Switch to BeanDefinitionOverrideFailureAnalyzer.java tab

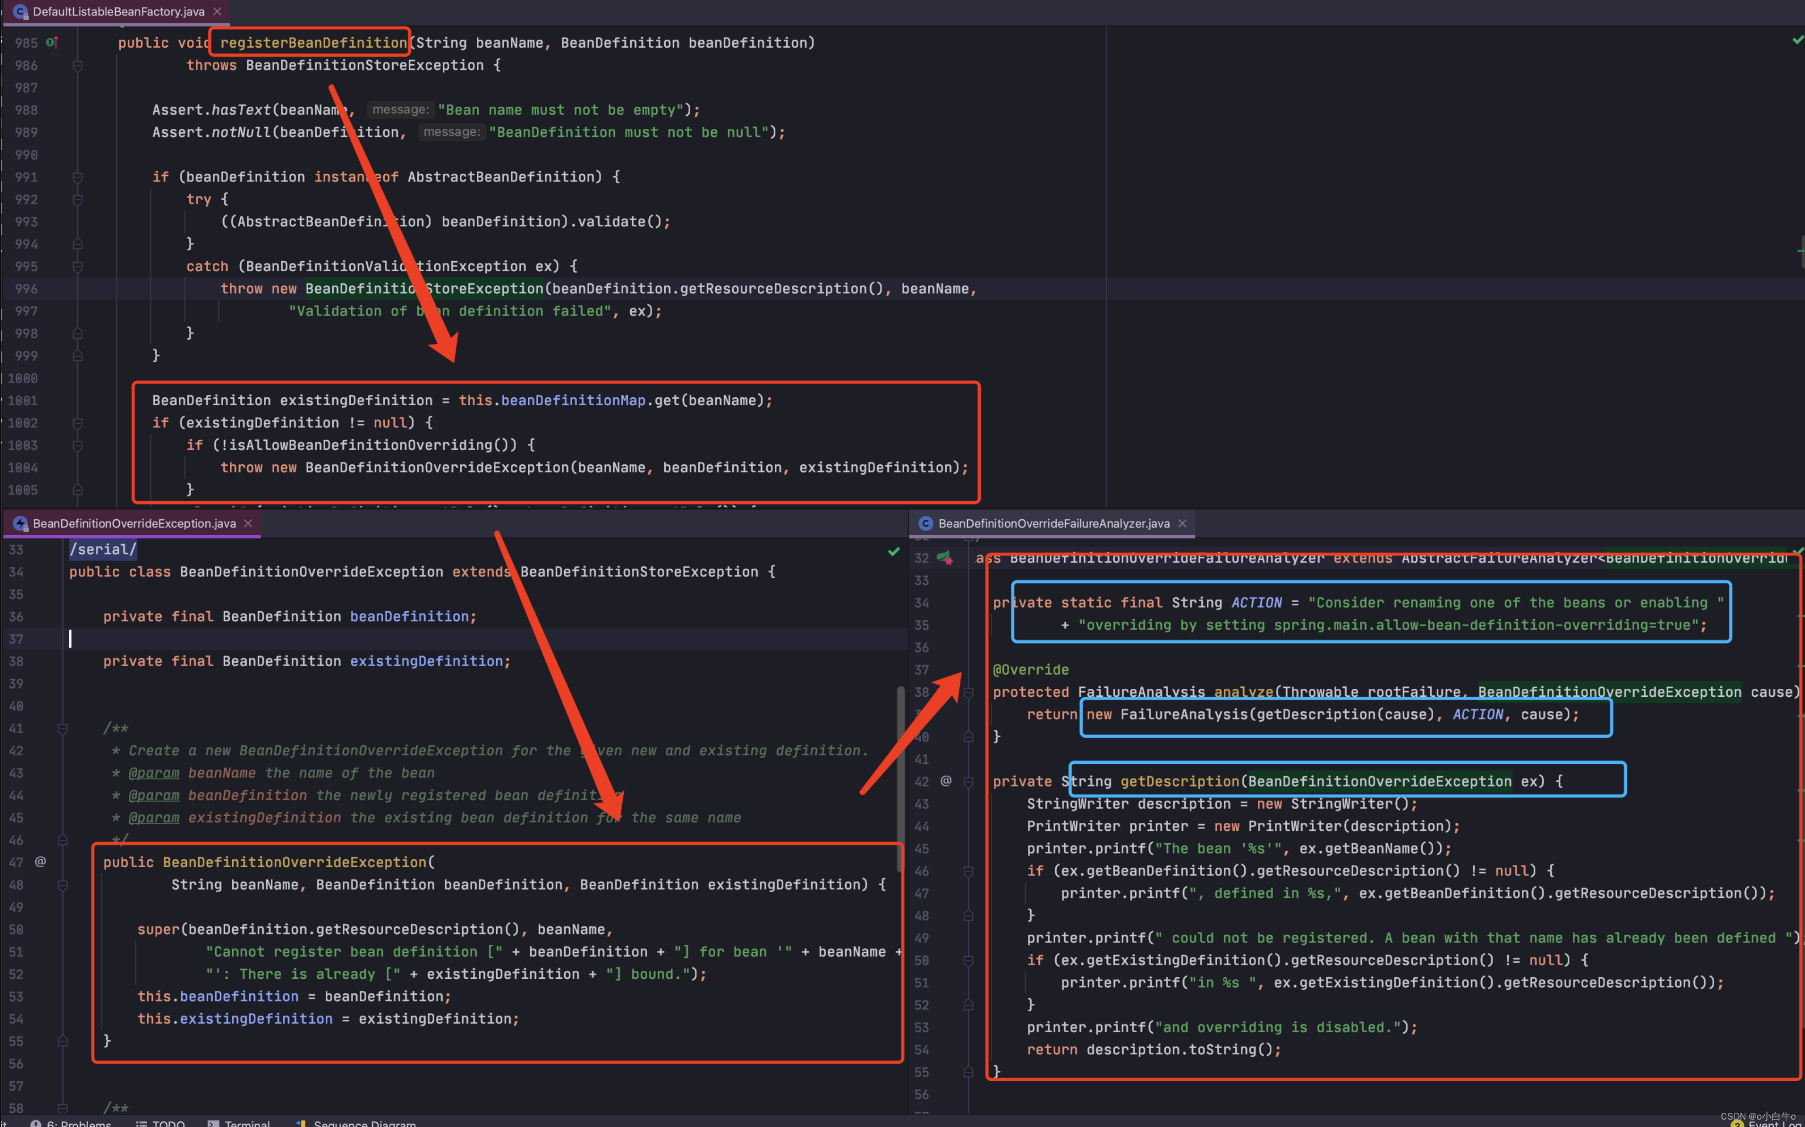(x=1053, y=523)
